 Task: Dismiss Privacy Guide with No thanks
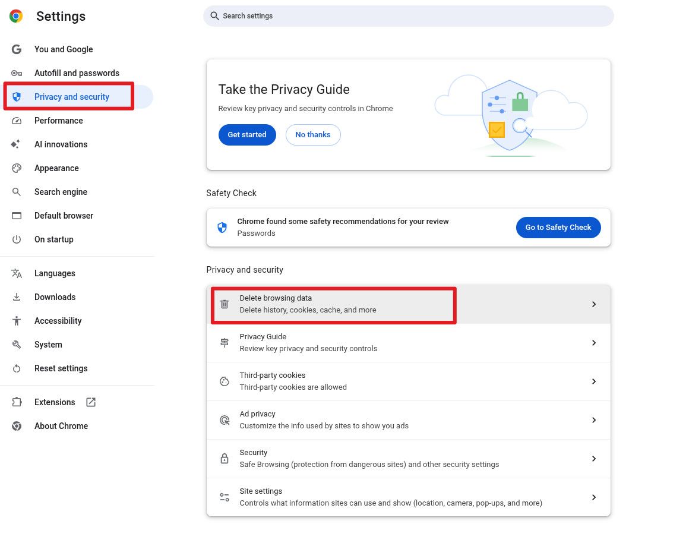312,135
